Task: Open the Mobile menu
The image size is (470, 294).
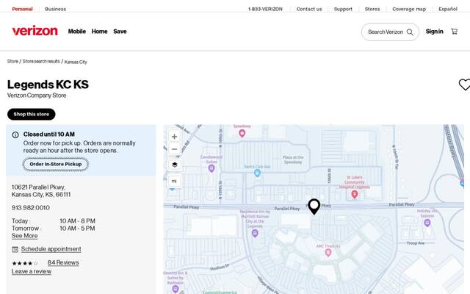Action: 77,31
